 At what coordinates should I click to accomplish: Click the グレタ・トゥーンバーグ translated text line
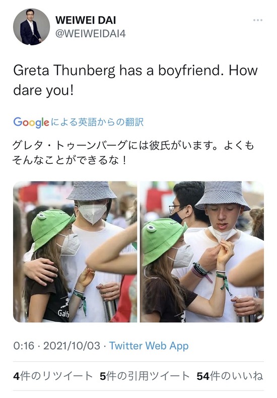[133, 146]
